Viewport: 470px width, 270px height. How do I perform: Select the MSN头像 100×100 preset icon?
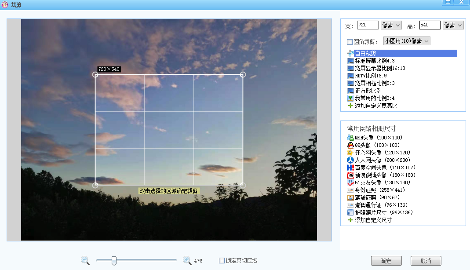[x=350, y=138]
